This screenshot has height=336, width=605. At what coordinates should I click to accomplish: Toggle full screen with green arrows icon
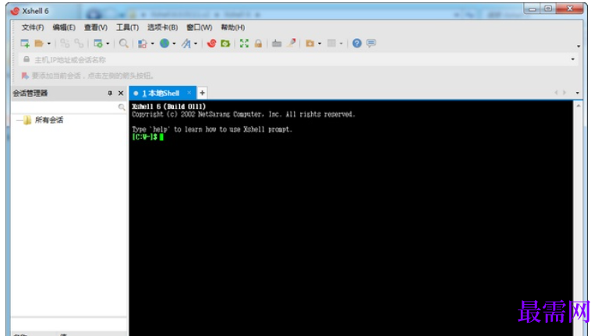[x=244, y=44]
